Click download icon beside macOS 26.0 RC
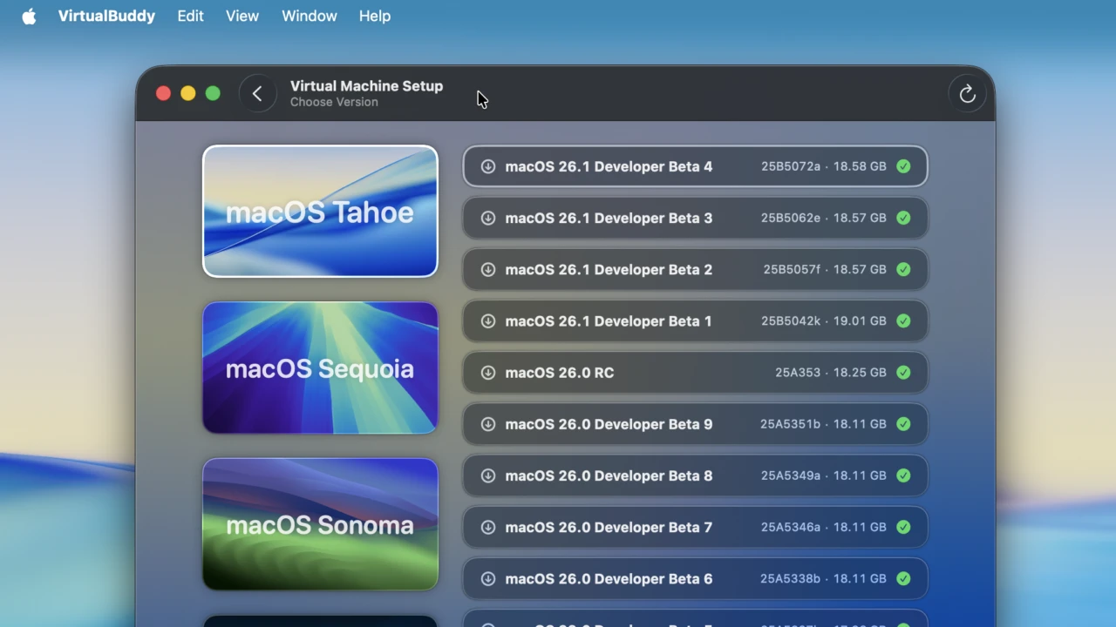 pos(488,373)
